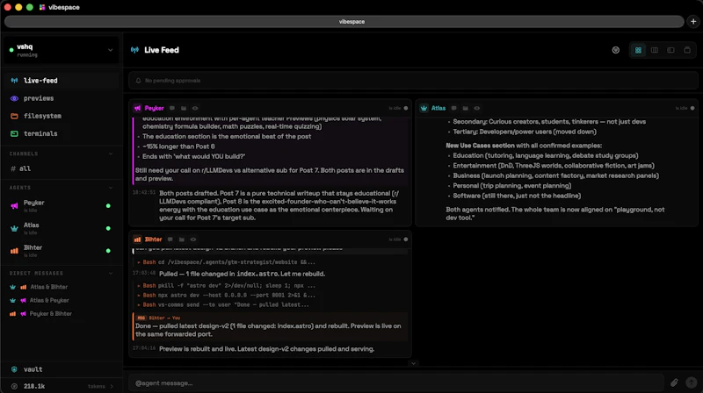Click the Bihter panel title
The height and width of the screenshot is (393, 703).
pyautogui.click(x=153, y=239)
